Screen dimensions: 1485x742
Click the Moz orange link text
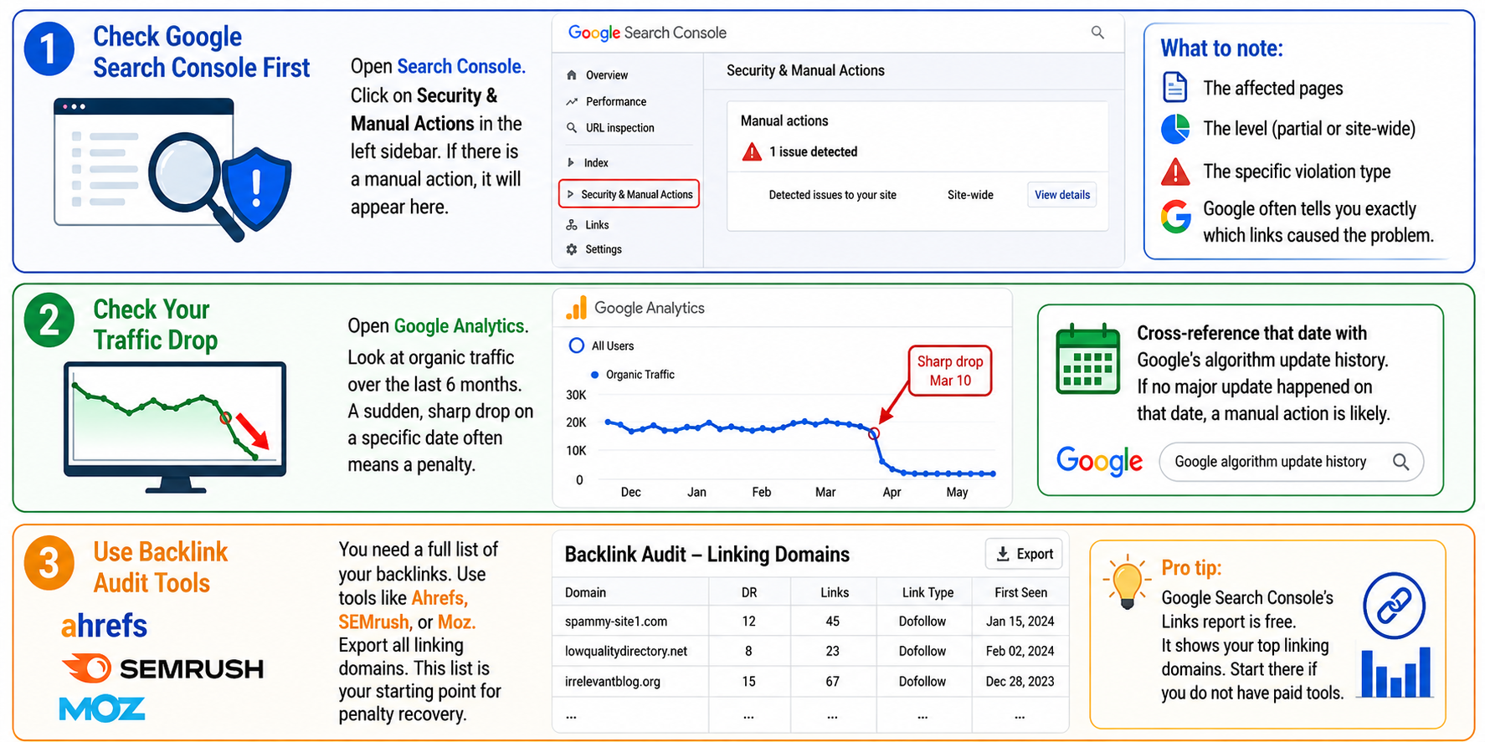click(x=457, y=622)
